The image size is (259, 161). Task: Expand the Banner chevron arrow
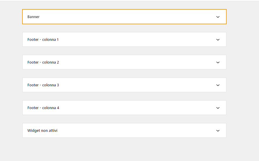218,17
